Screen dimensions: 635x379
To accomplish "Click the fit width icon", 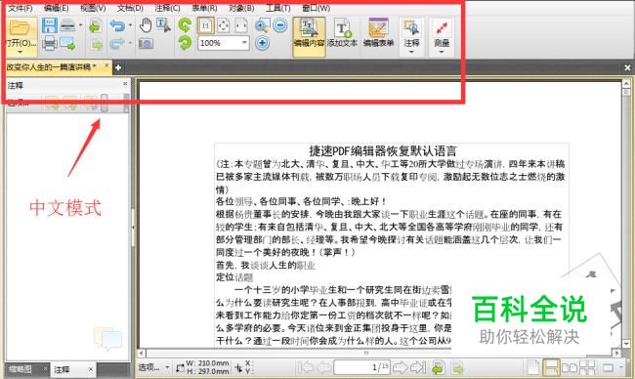I will [241, 26].
